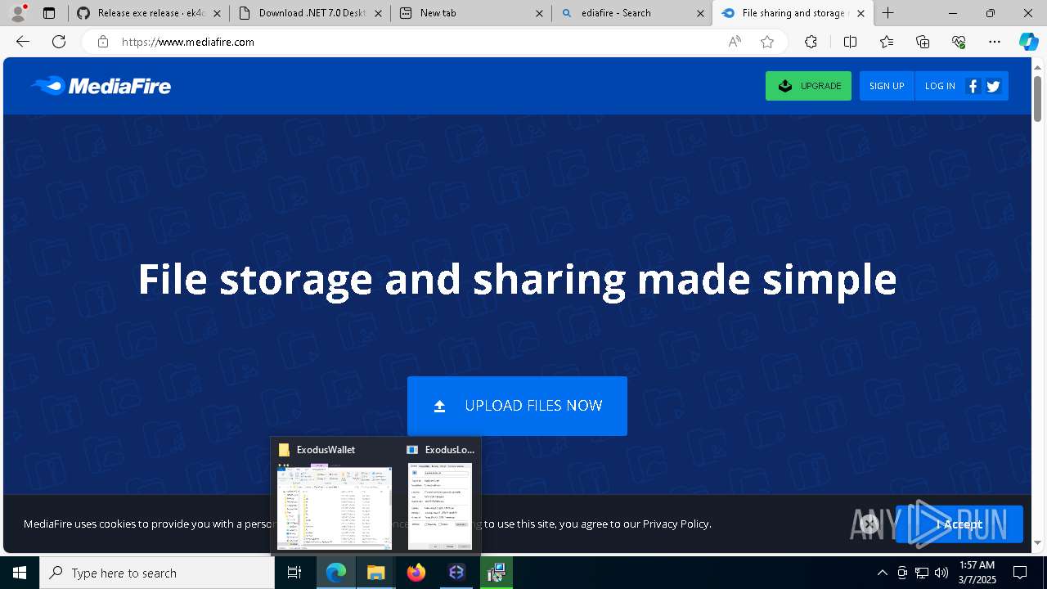Click the address bar URL
Image resolution: width=1047 pixels, height=589 pixels.
click(x=188, y=42)
